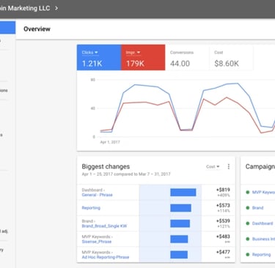Select the Cost $8.60K metric tile
Image resolution: width=275 pixels, height=268 pixels.
(231, 58)
